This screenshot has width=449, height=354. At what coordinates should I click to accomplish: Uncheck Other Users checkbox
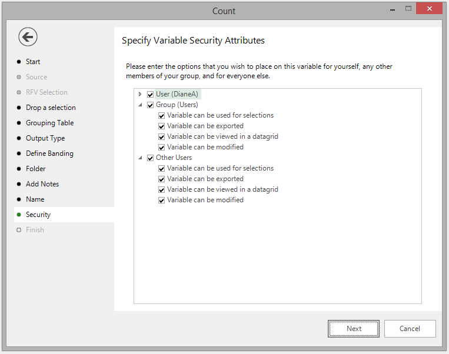click(150, 158)
